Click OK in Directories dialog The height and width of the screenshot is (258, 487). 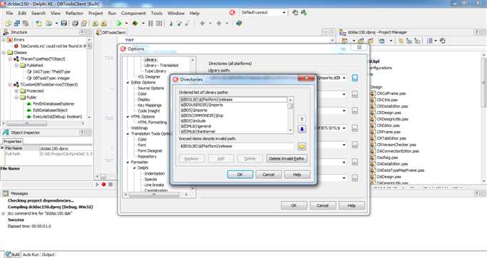coord(240,175)
